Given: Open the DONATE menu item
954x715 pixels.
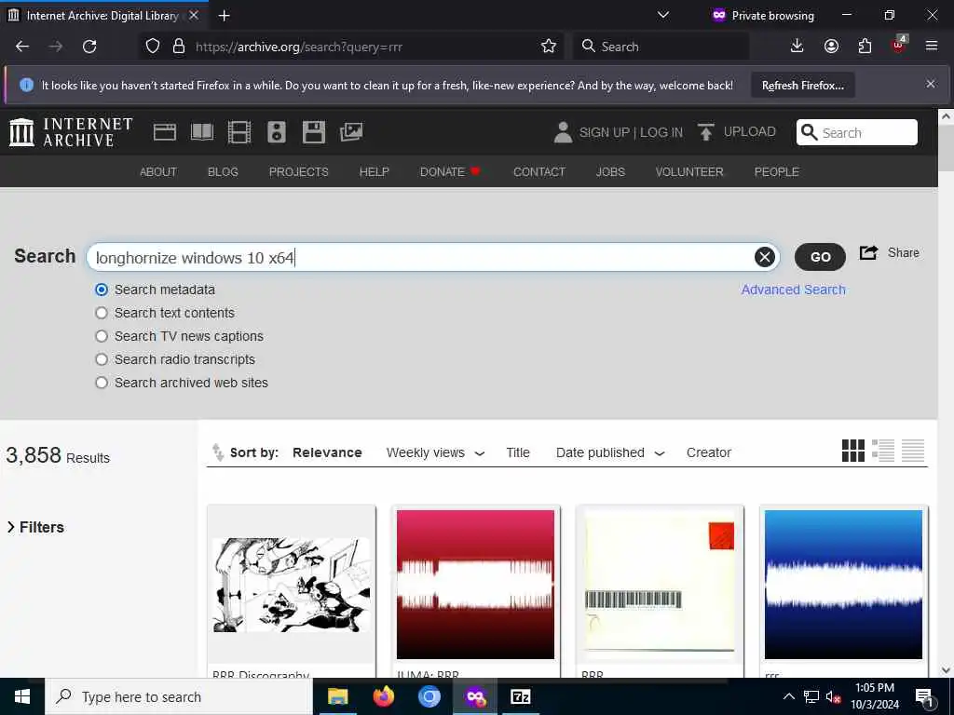Looking at the screenshot, I should point(450,172).
